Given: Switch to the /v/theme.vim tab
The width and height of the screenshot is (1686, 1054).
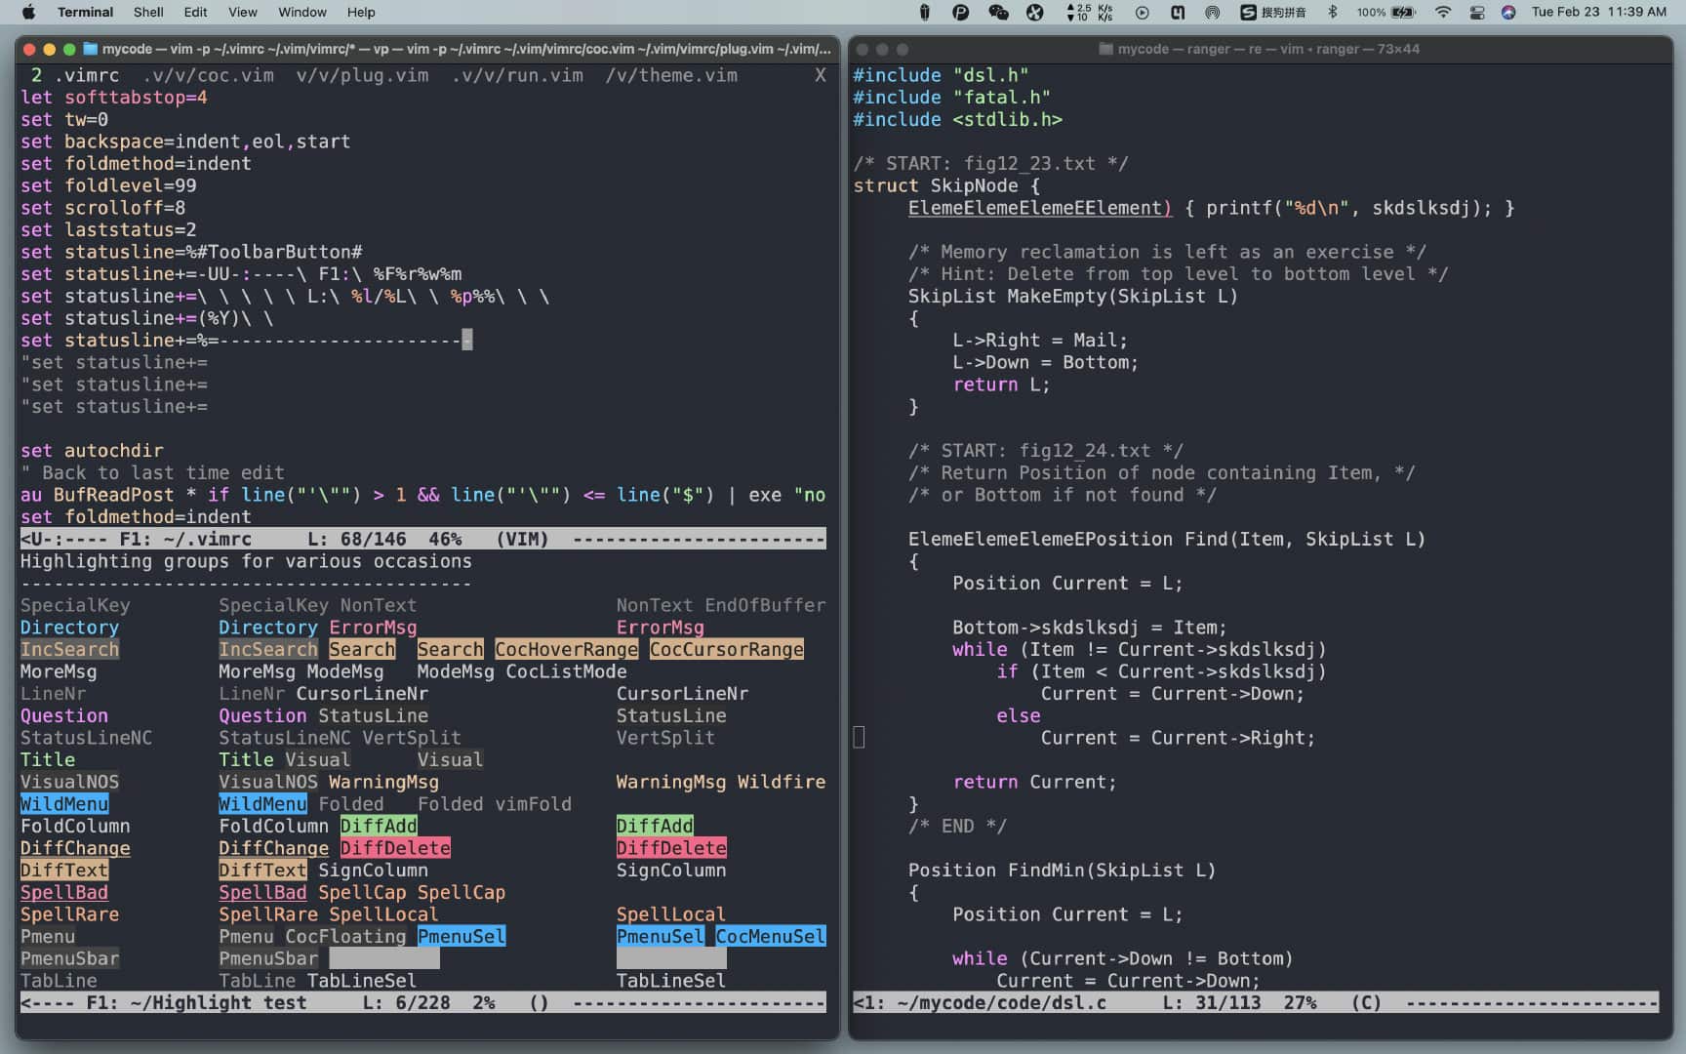Looking at the screenshot, I should 671,75.
